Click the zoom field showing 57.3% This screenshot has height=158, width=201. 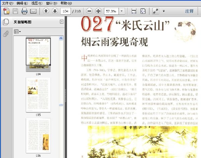(x=111, y=11)
